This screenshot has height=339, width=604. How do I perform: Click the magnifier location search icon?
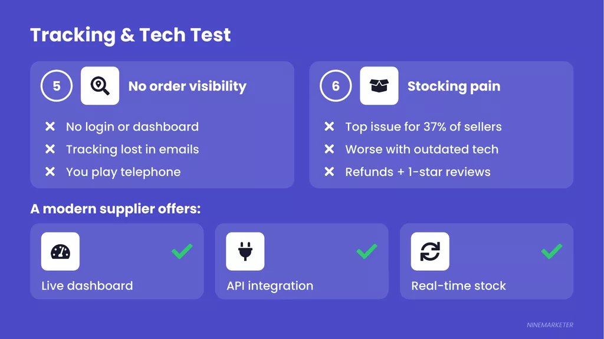100,86
